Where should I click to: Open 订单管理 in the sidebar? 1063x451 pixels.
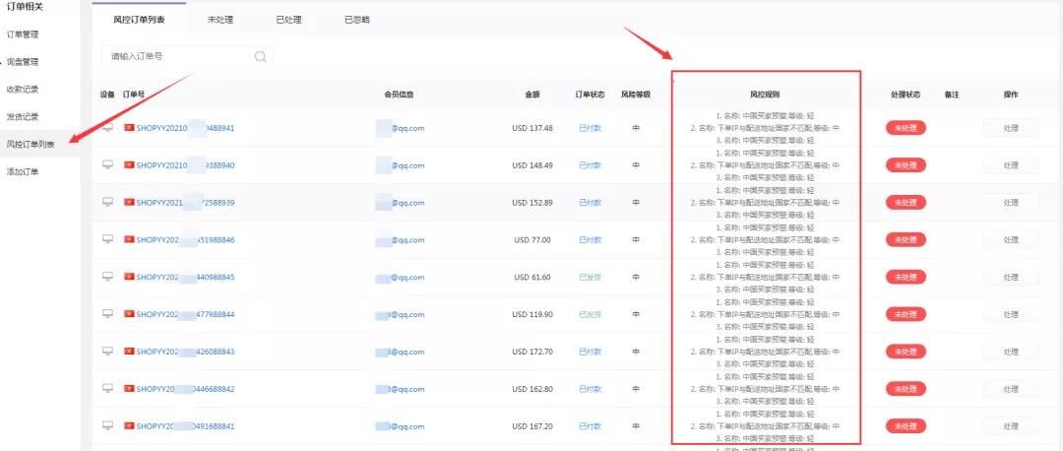23,34
